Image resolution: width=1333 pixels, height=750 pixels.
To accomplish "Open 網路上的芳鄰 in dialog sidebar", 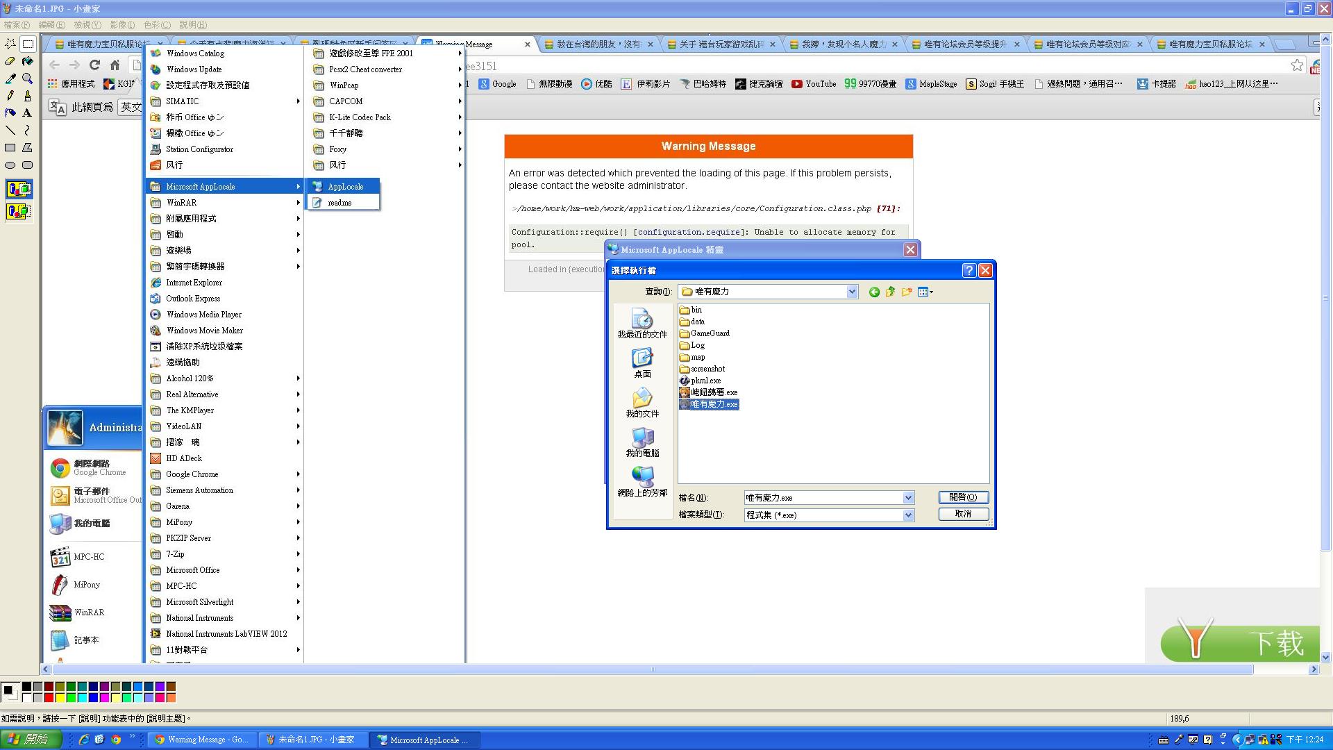I will coord(642,482).
